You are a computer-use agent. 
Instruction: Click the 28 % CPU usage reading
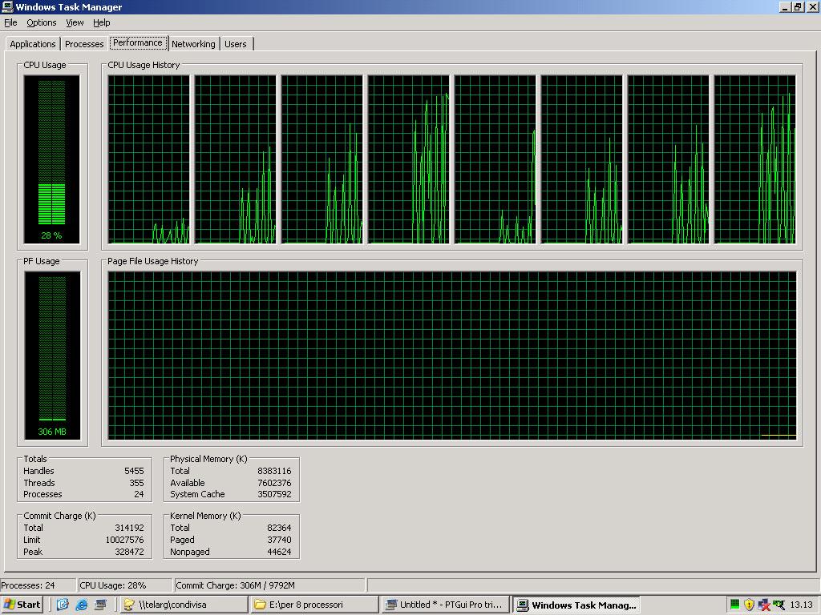click(x=51, y=235)
